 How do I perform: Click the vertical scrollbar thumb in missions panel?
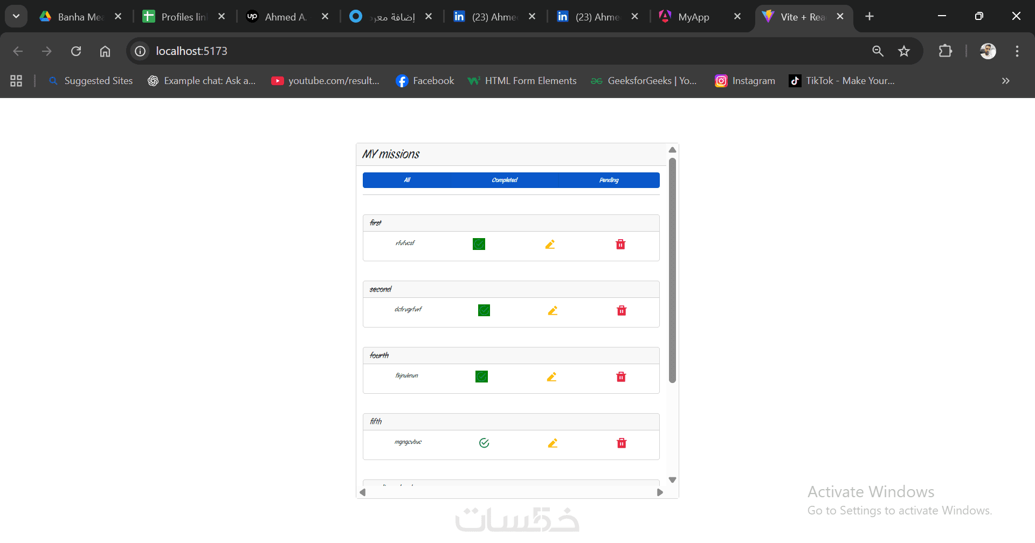[672, 270]
